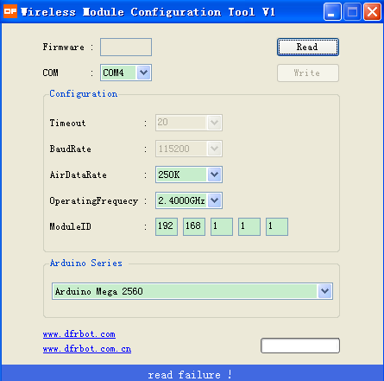Click the window title text

pyautogui.click(x=148, y=12)
